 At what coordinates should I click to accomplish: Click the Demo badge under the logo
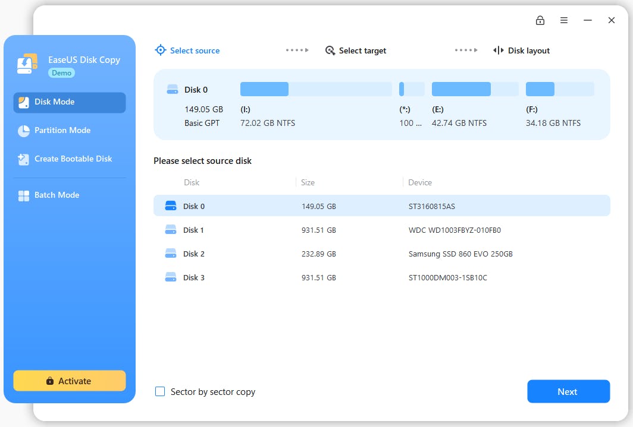[x=61, y=72]
